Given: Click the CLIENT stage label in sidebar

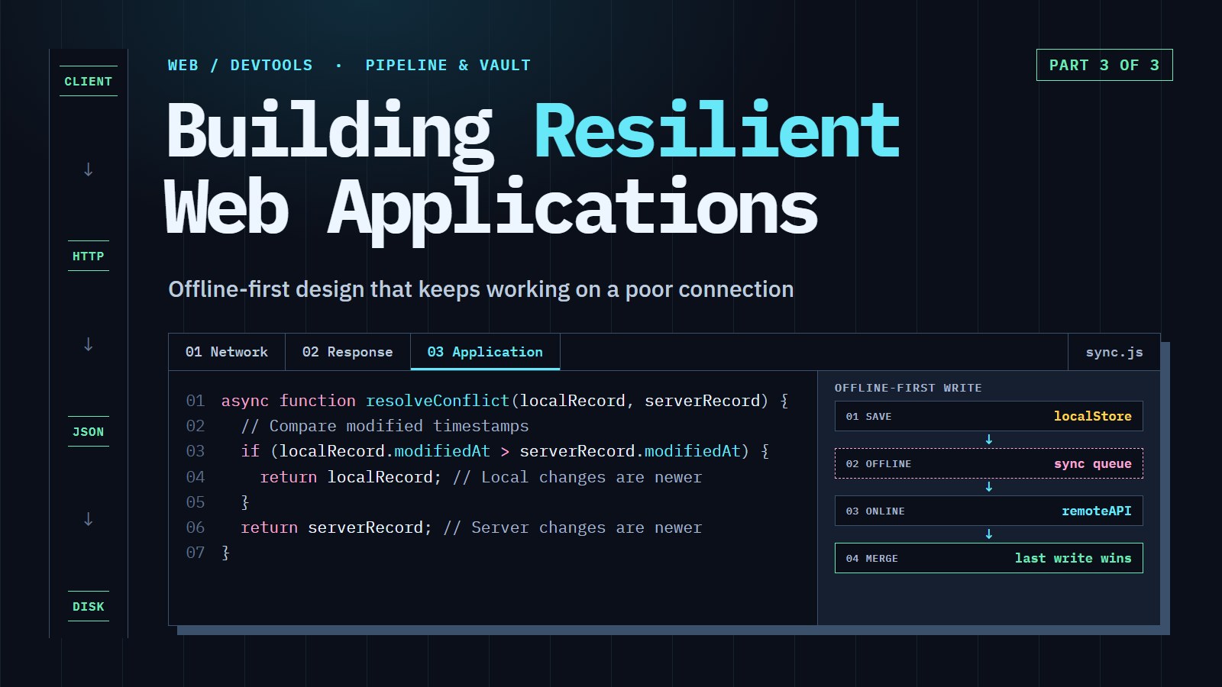Looking at the screenshot, I should [x=89, y=81].
